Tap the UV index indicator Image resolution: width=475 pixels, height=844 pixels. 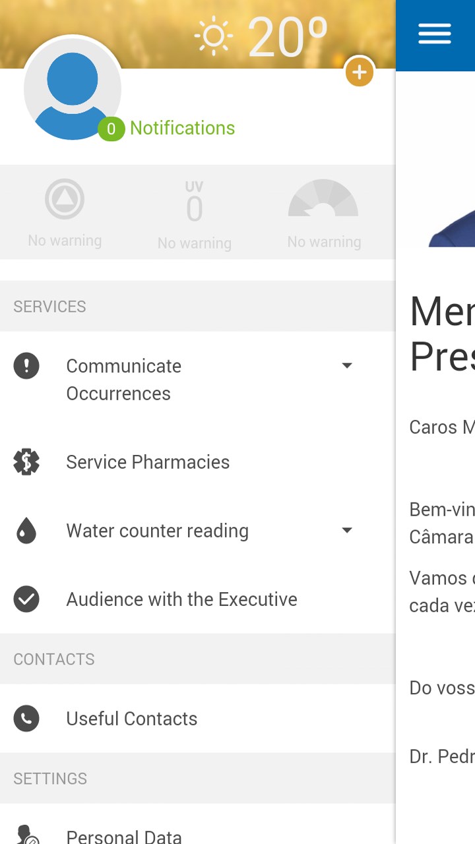(194, 204)
